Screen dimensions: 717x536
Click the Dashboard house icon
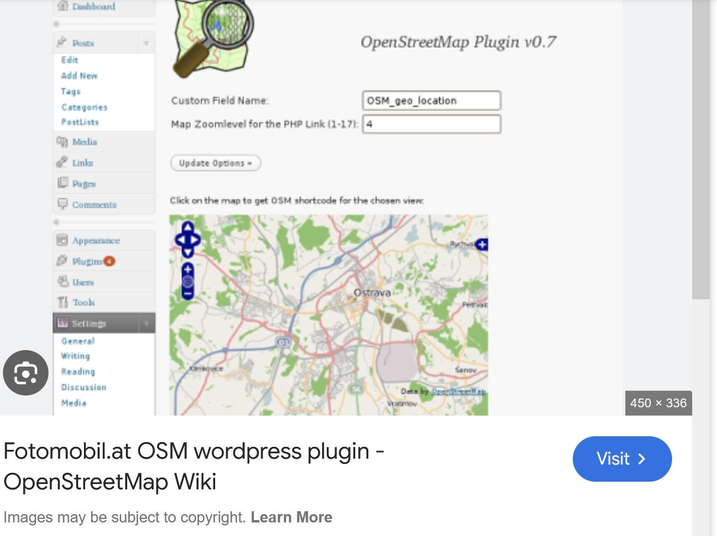tap(62, 6)
